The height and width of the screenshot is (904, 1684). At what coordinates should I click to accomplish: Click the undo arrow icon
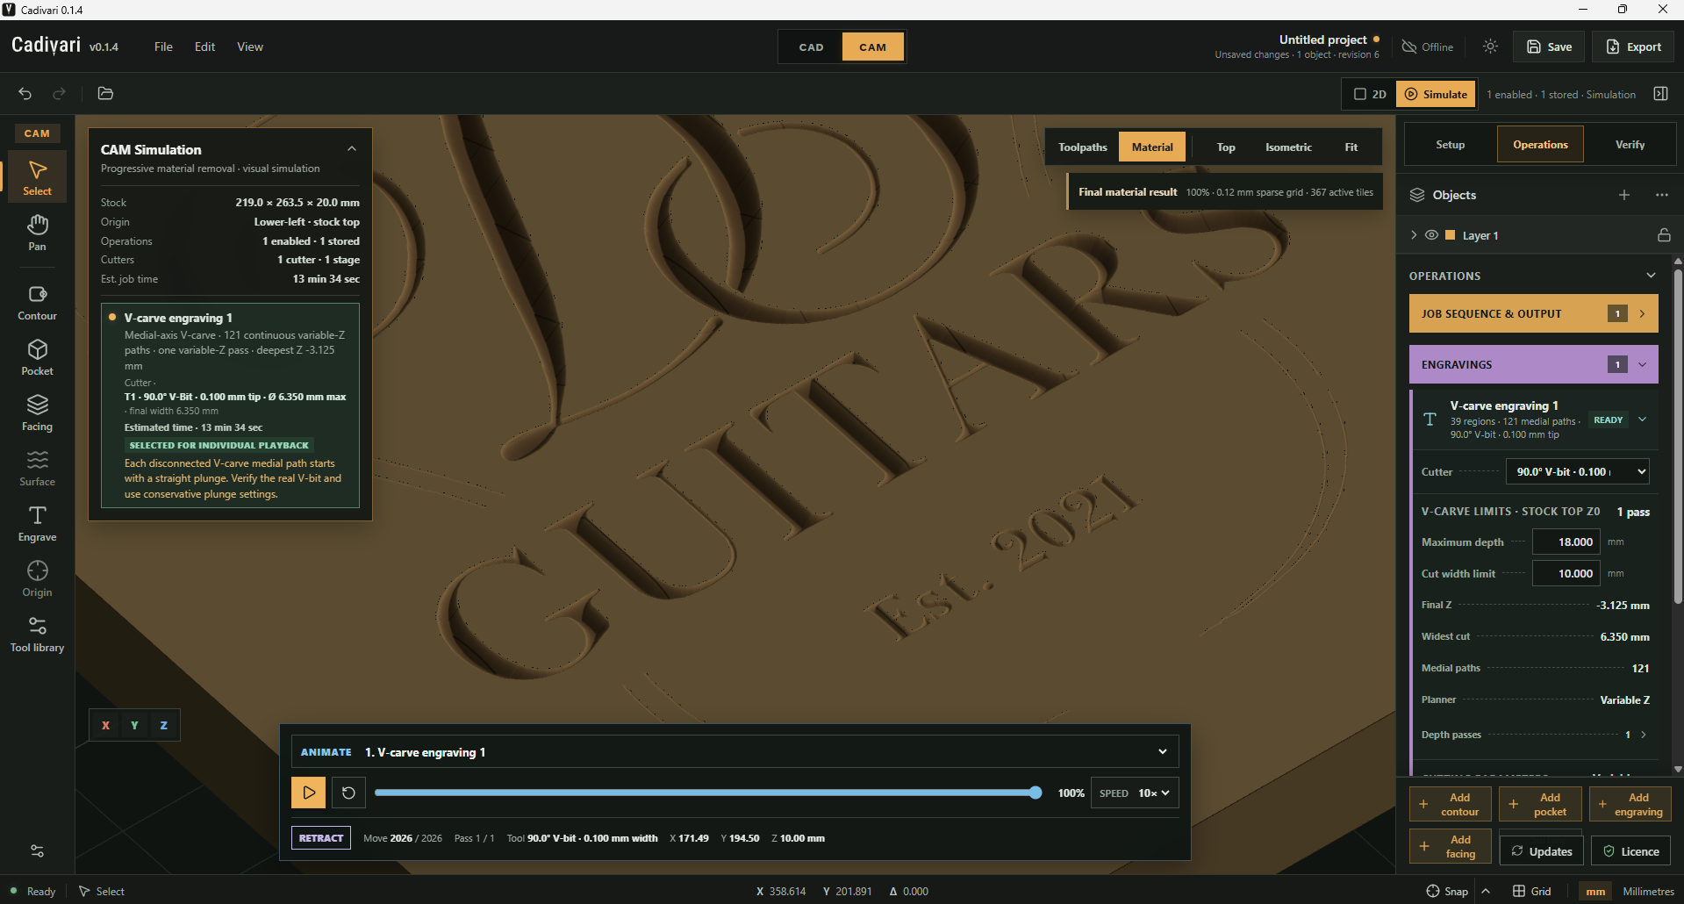coord(25,93)
